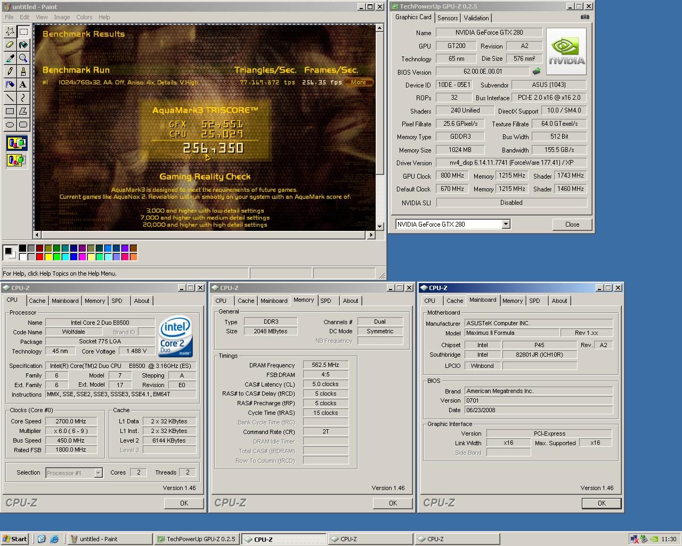Choose the Curve tool in Paint
682x546 pixels.
[23, 98]
